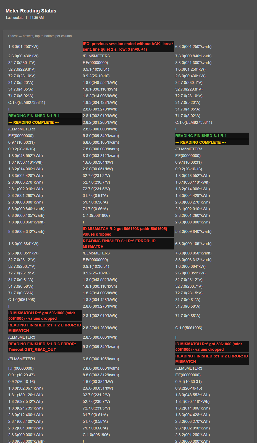Viewport: 257px width, 443px height.
Task: Click "READING FINISHED S:1 R:2 ERROR" in the left column
Action: tap(45, 328)
